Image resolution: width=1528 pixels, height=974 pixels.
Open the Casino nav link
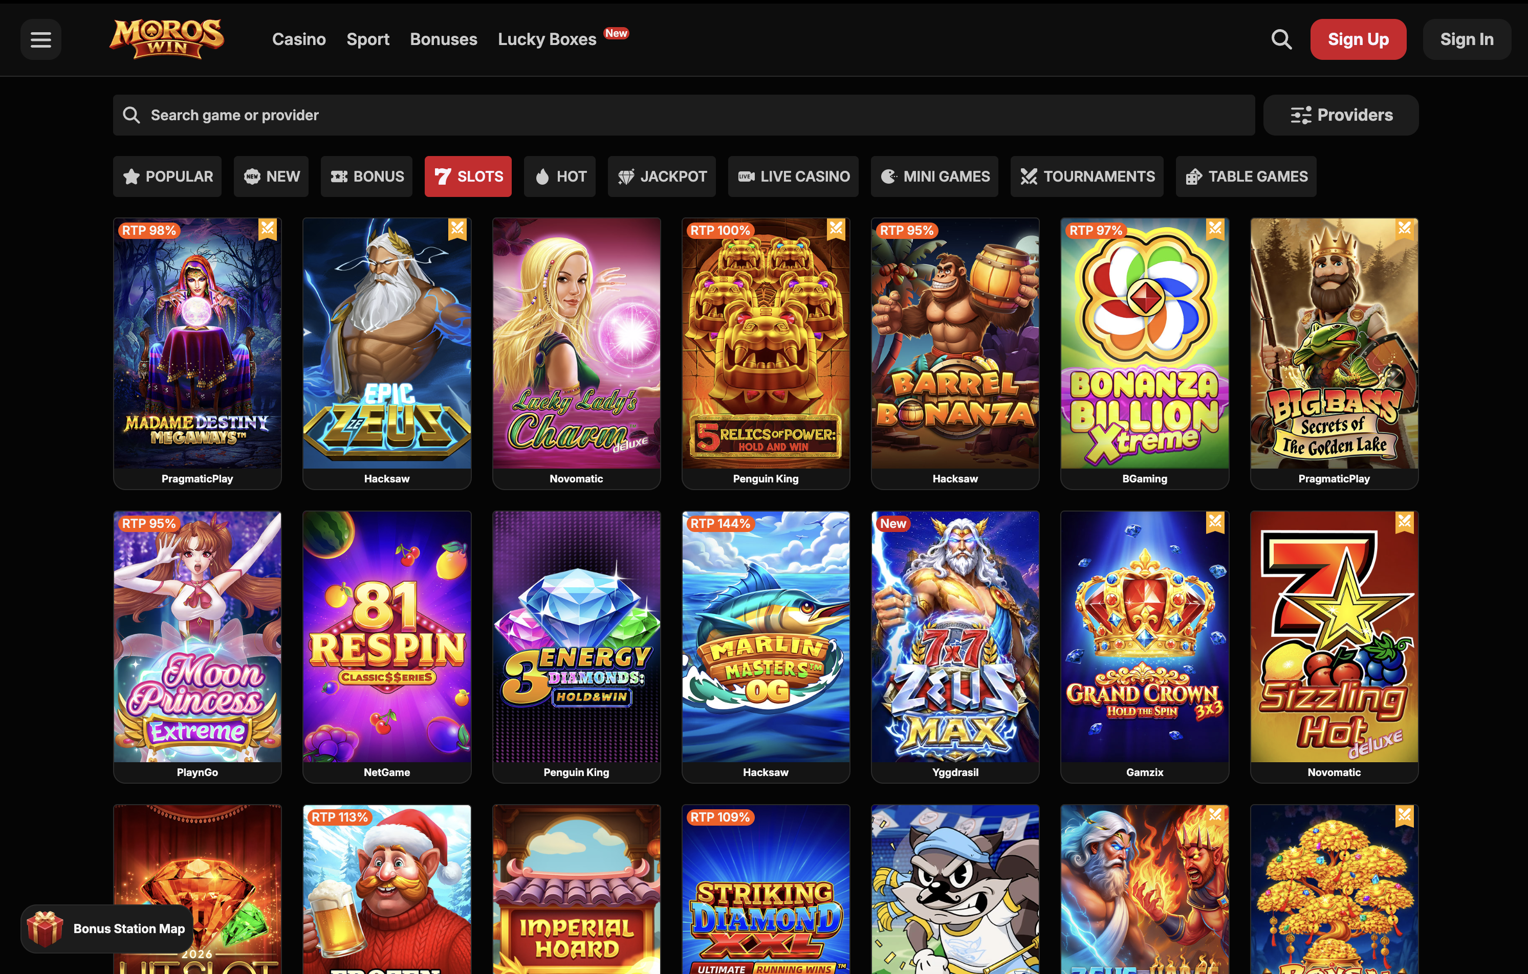299,39
